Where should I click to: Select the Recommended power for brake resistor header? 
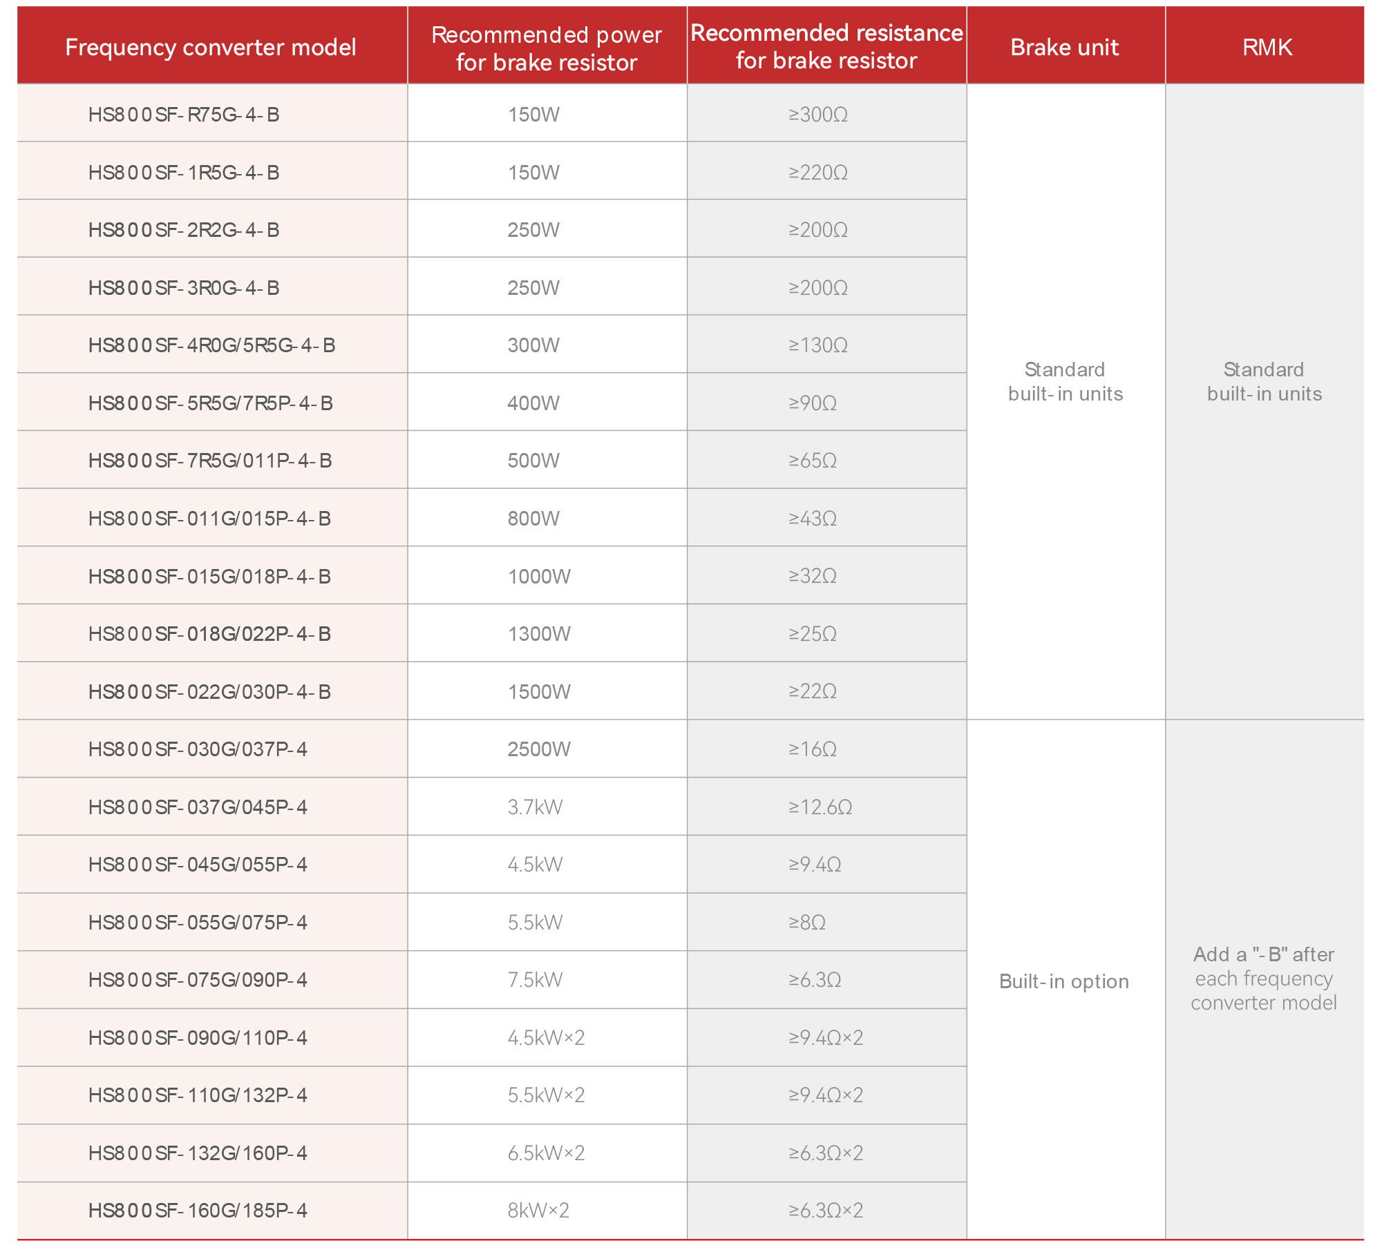pyautogui.click(x=547, y=46)
